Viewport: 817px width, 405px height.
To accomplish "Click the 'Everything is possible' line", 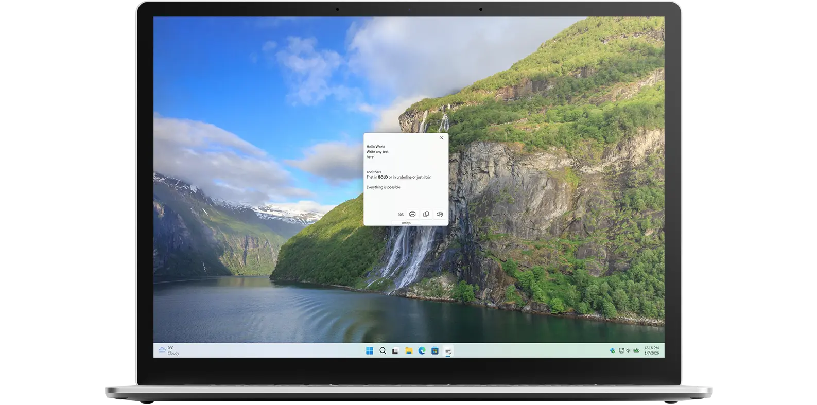I will (383, 187).
